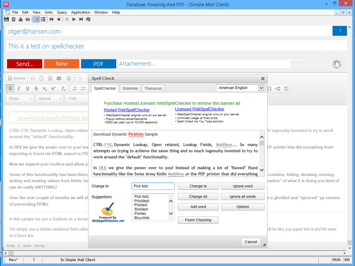Toggle Subscript formatting

click(45, 89)
